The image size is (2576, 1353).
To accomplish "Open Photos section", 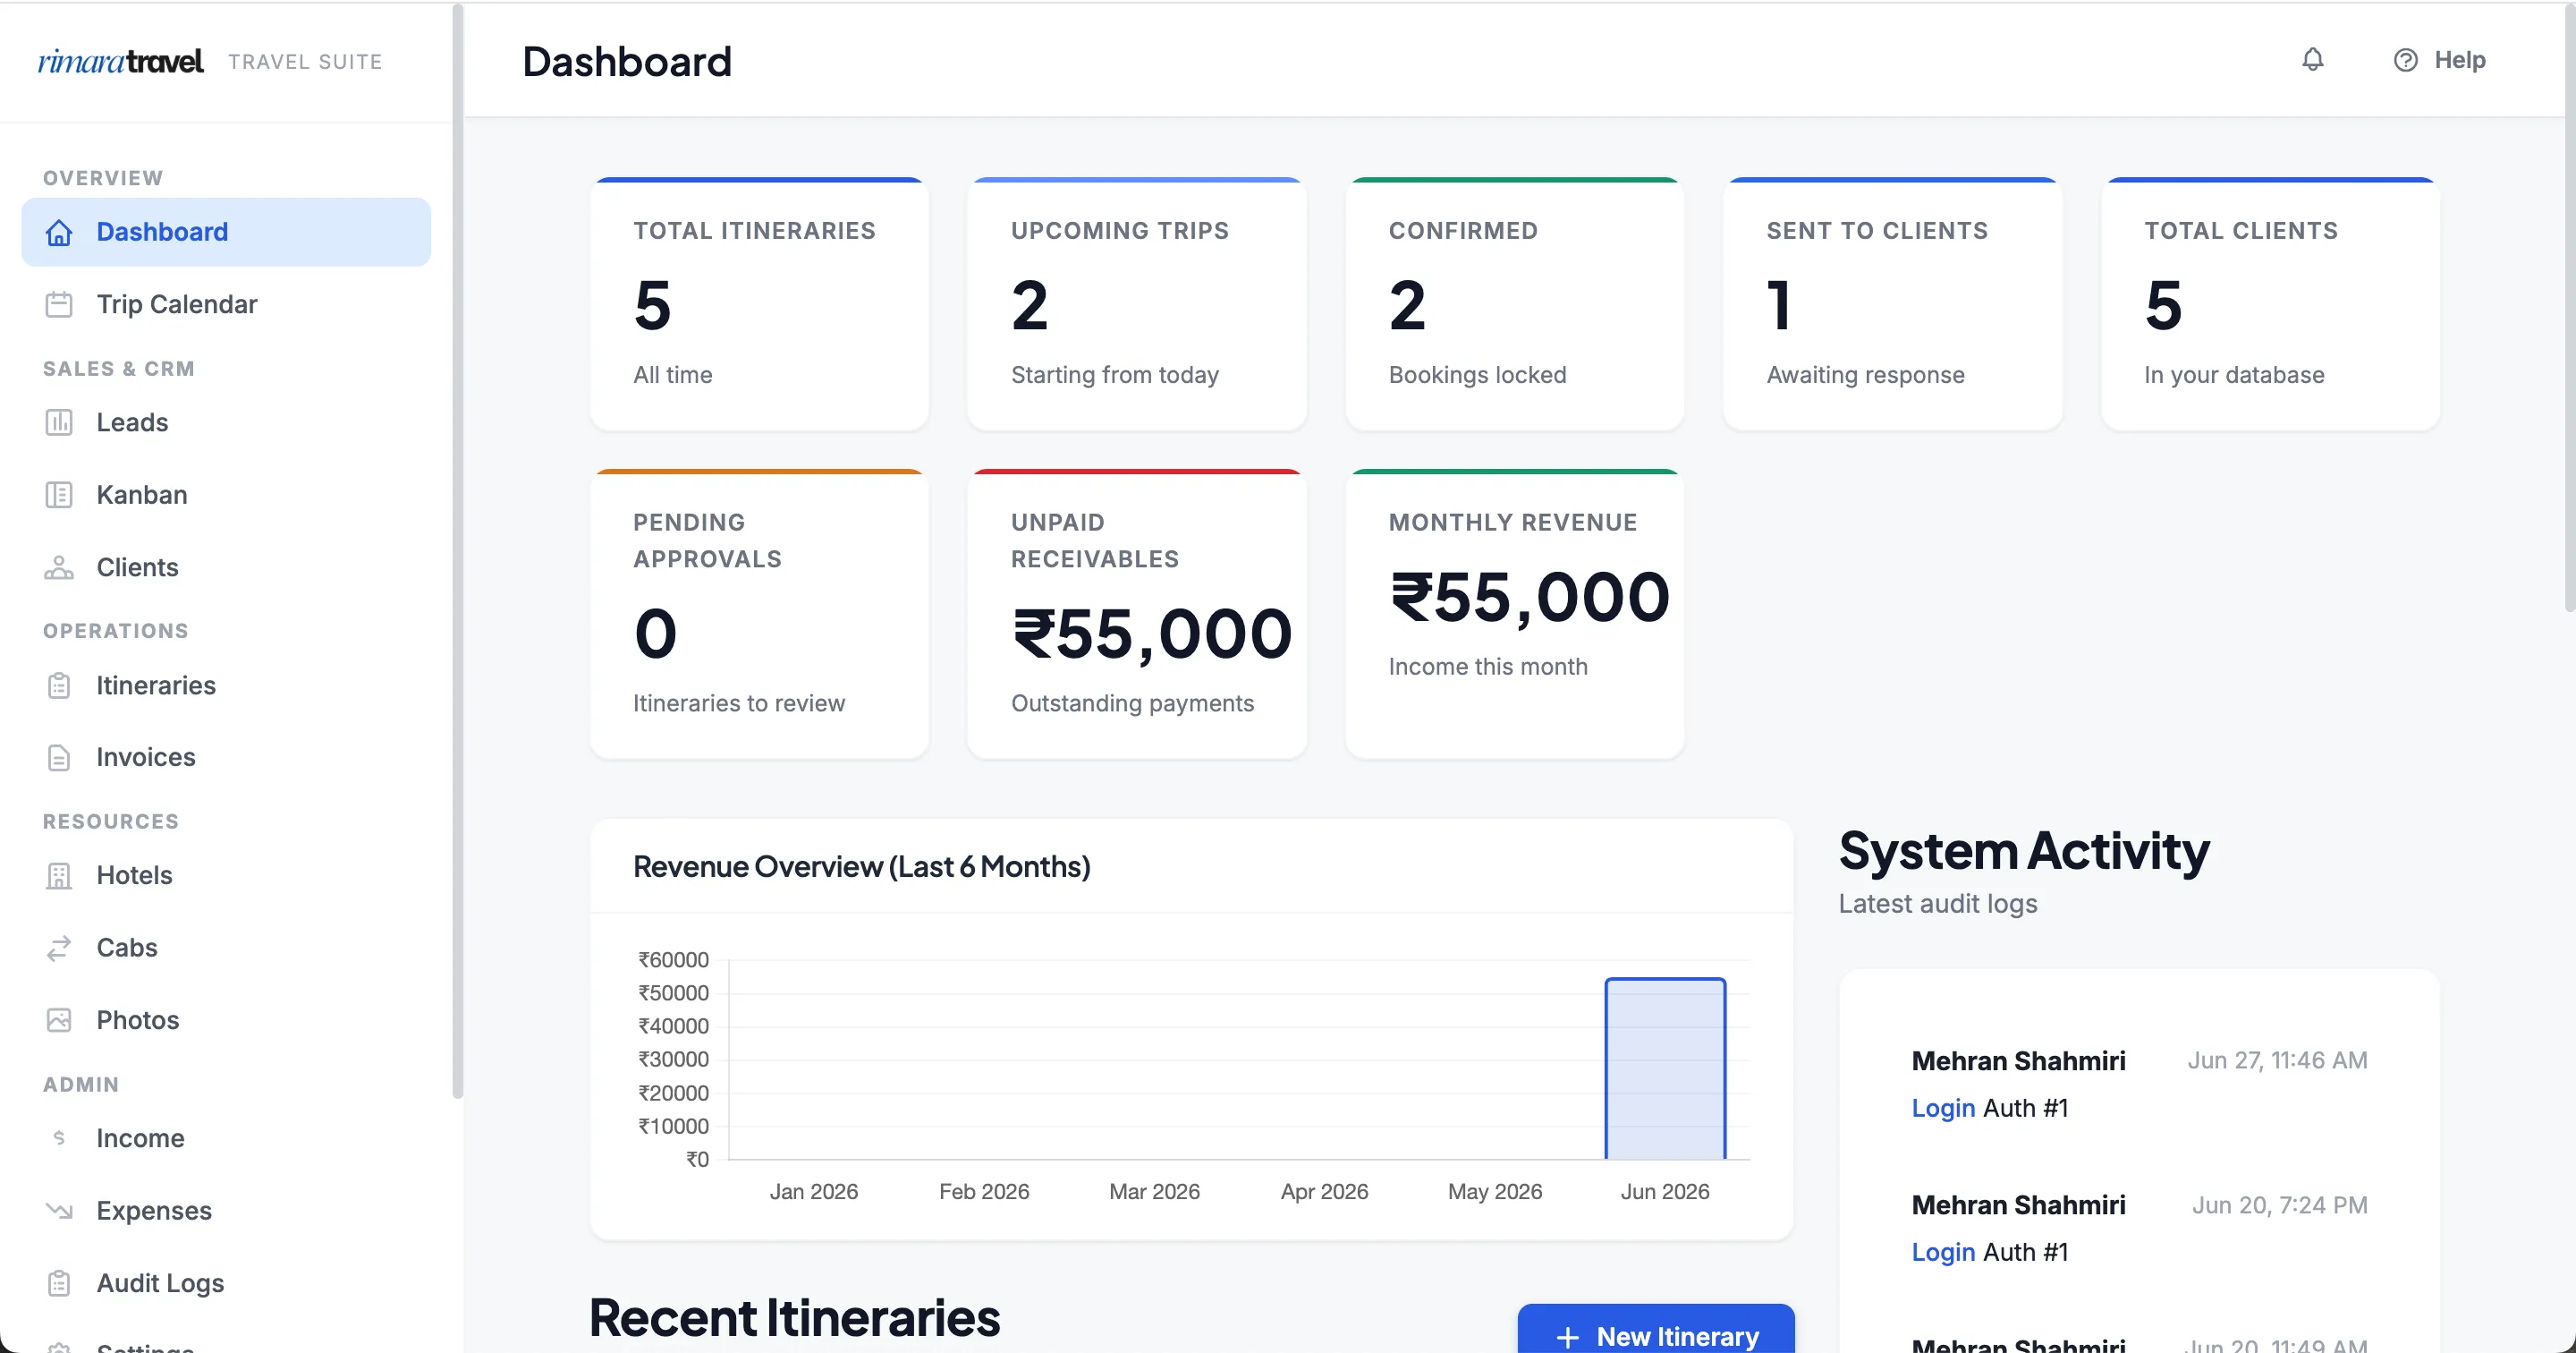I will pyautogui.click(x=226, y=1020).
